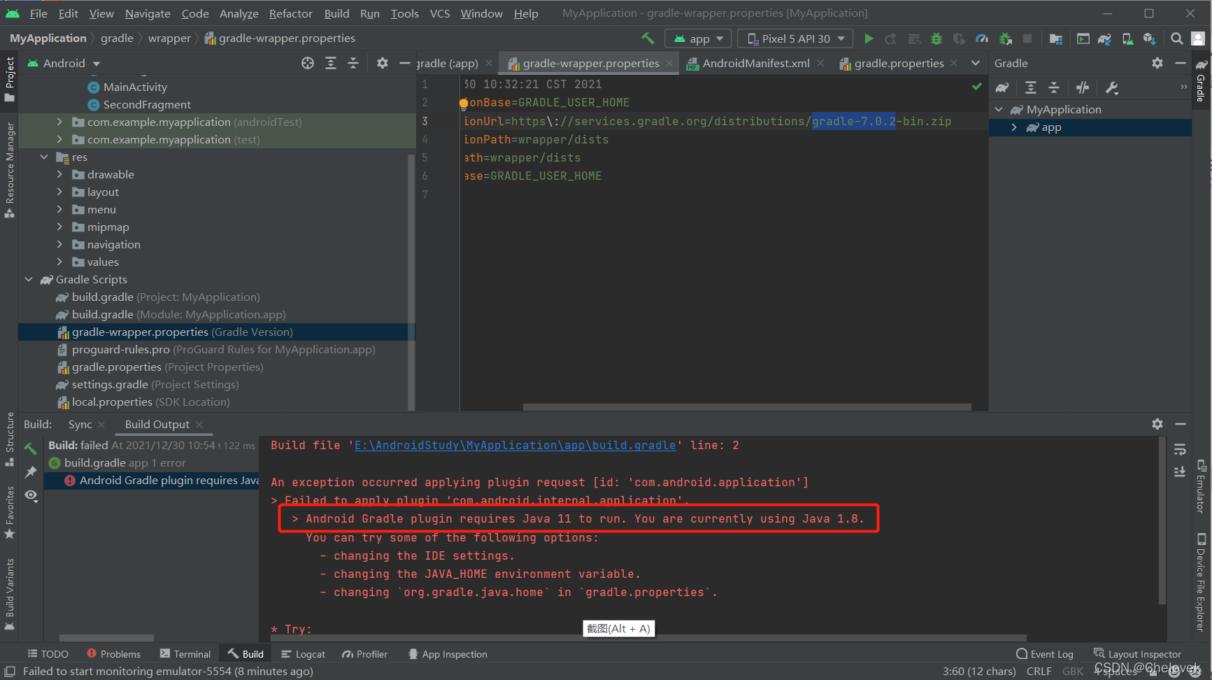1212x680 pixels.
Task: Click the build output horizontal scrollbar
Action: pos(647,637)
